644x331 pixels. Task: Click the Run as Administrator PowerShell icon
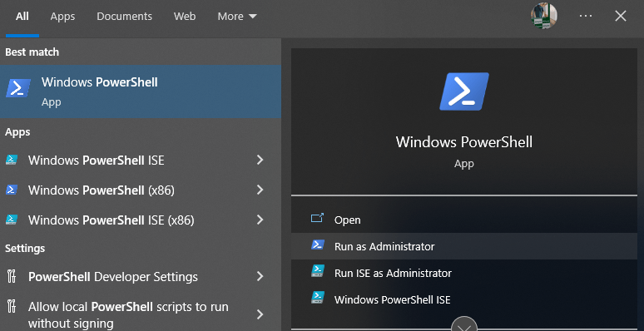coord(318,245)
